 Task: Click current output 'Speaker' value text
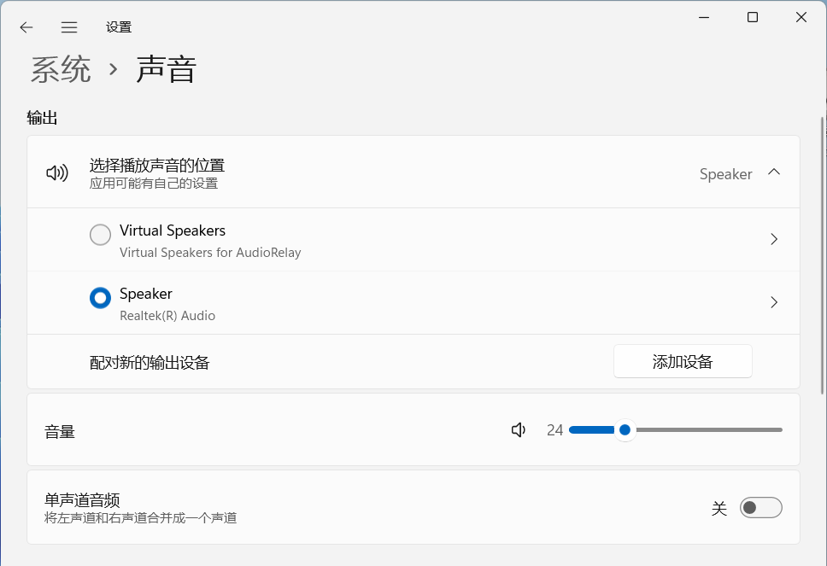(725, 174)
